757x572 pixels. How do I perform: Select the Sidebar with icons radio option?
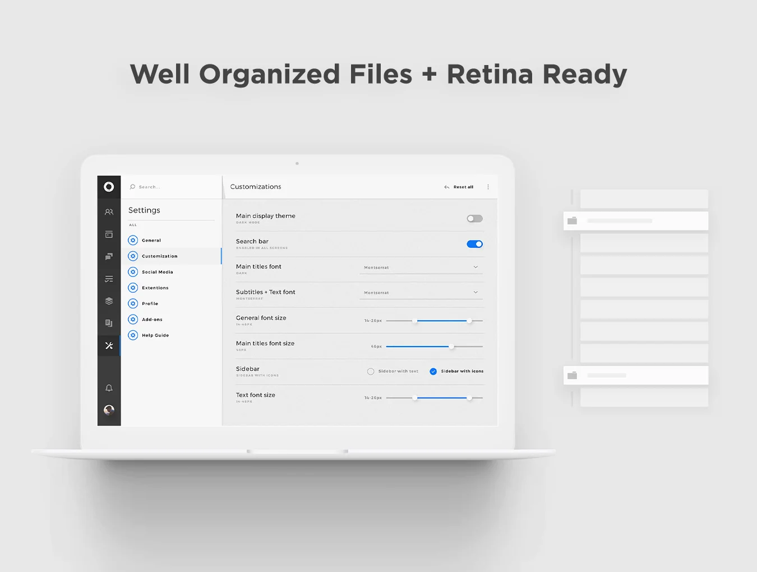pyautogui.click(x=433, y=371)
